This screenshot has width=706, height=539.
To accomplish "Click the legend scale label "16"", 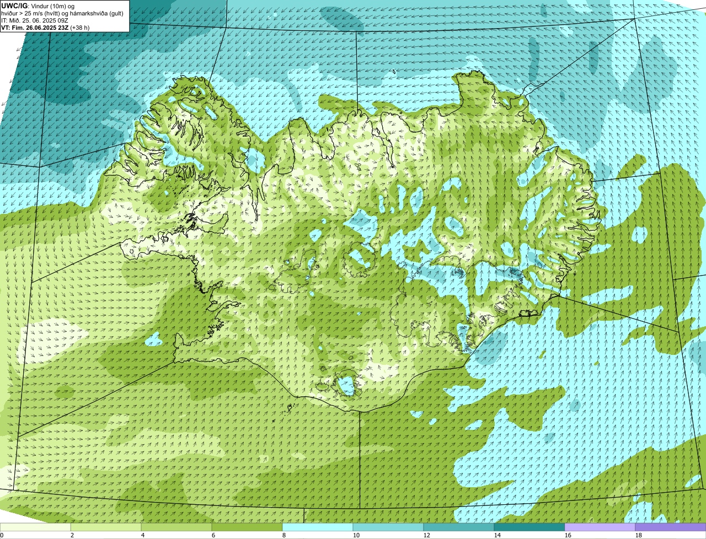I will [568, 535].
